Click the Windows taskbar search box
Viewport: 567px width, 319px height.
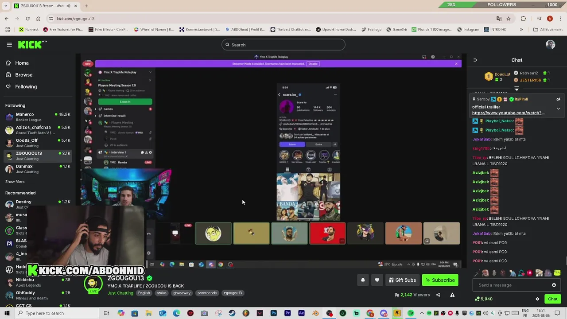pos(57,313)
